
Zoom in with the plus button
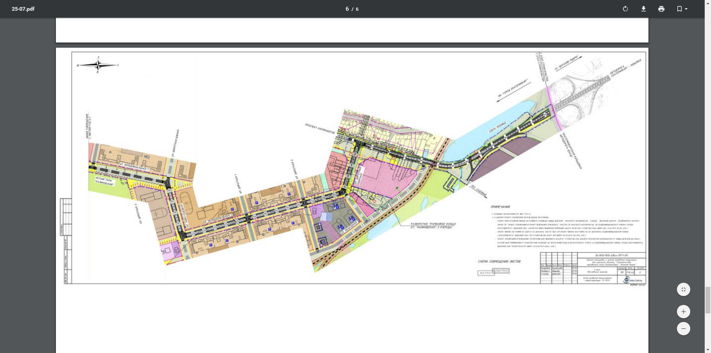(684, 312)
